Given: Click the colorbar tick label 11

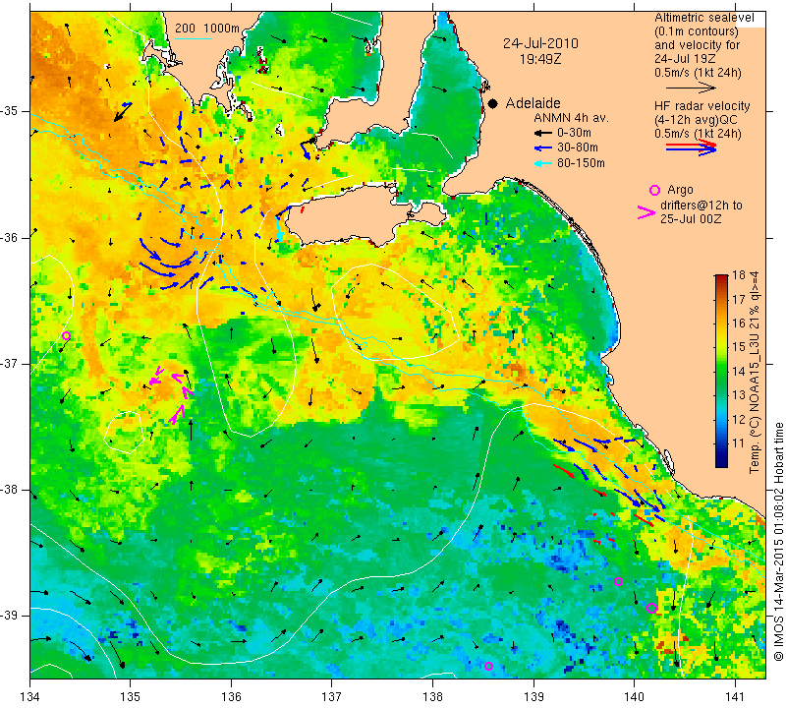Looking at the screenshot, I should (x=739, y=443).
